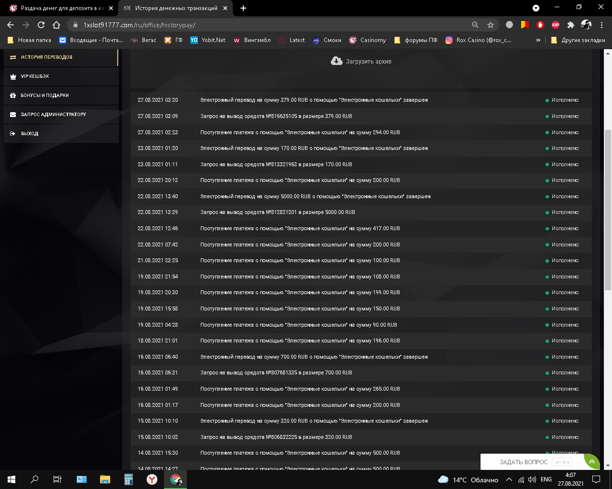Show hidden system tray icons
This screenshot has width=612, height=489.
pos(509,479)
